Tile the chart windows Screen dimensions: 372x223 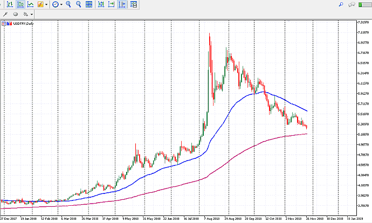(x=89, y=4)
